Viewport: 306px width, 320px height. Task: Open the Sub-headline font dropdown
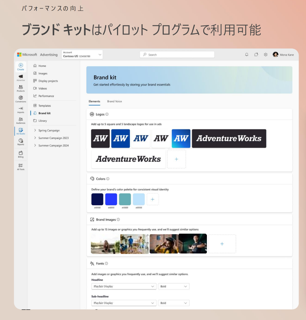click(x=124, y=303)
